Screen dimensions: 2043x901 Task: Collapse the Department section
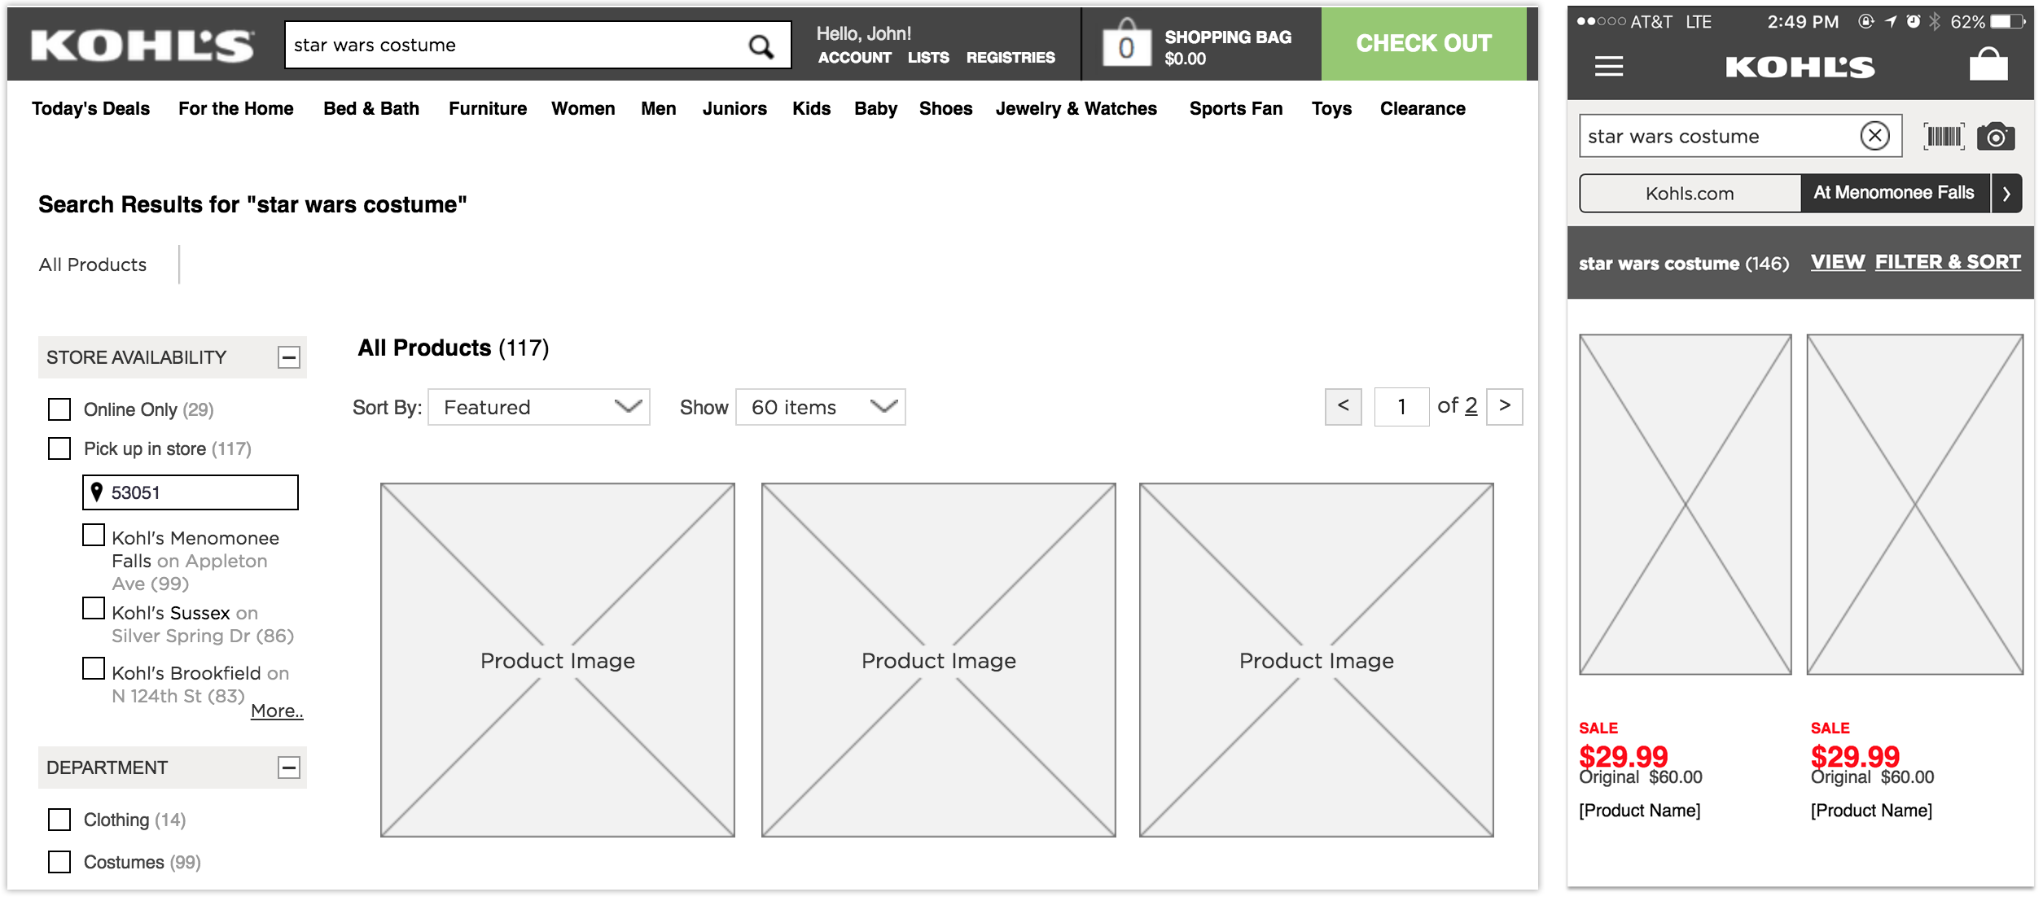tap(289, 768)
